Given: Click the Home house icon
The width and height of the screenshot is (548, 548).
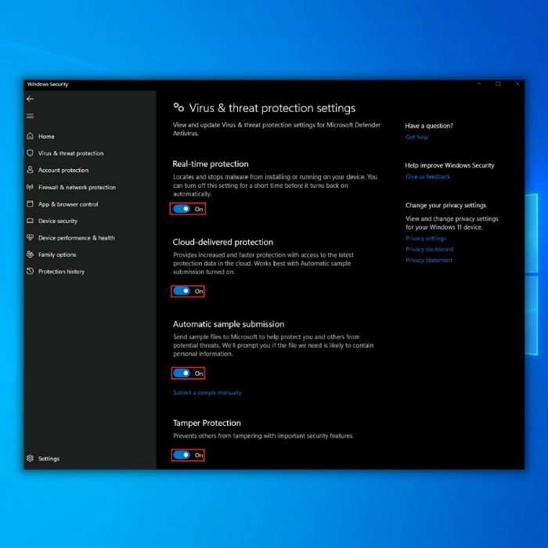Looking at the screenshot, I should coord(30,136).
